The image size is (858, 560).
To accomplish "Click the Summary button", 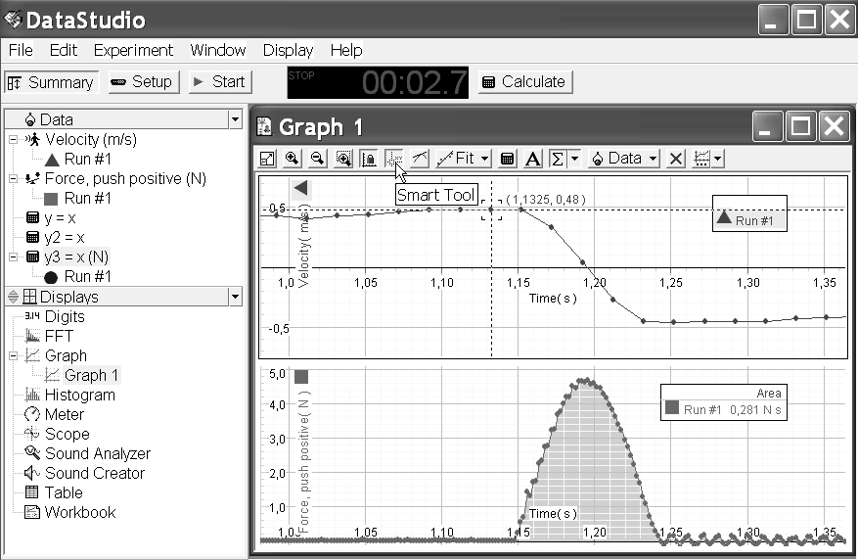I will (x=52, y=82).
